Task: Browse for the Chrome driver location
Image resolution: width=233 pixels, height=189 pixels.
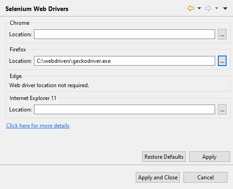Action: click(x=222, y=34)
